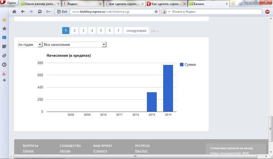Click the 2014 bar in the chart
The width and height of the screenshot is (273, 159).
coord(168,88)
